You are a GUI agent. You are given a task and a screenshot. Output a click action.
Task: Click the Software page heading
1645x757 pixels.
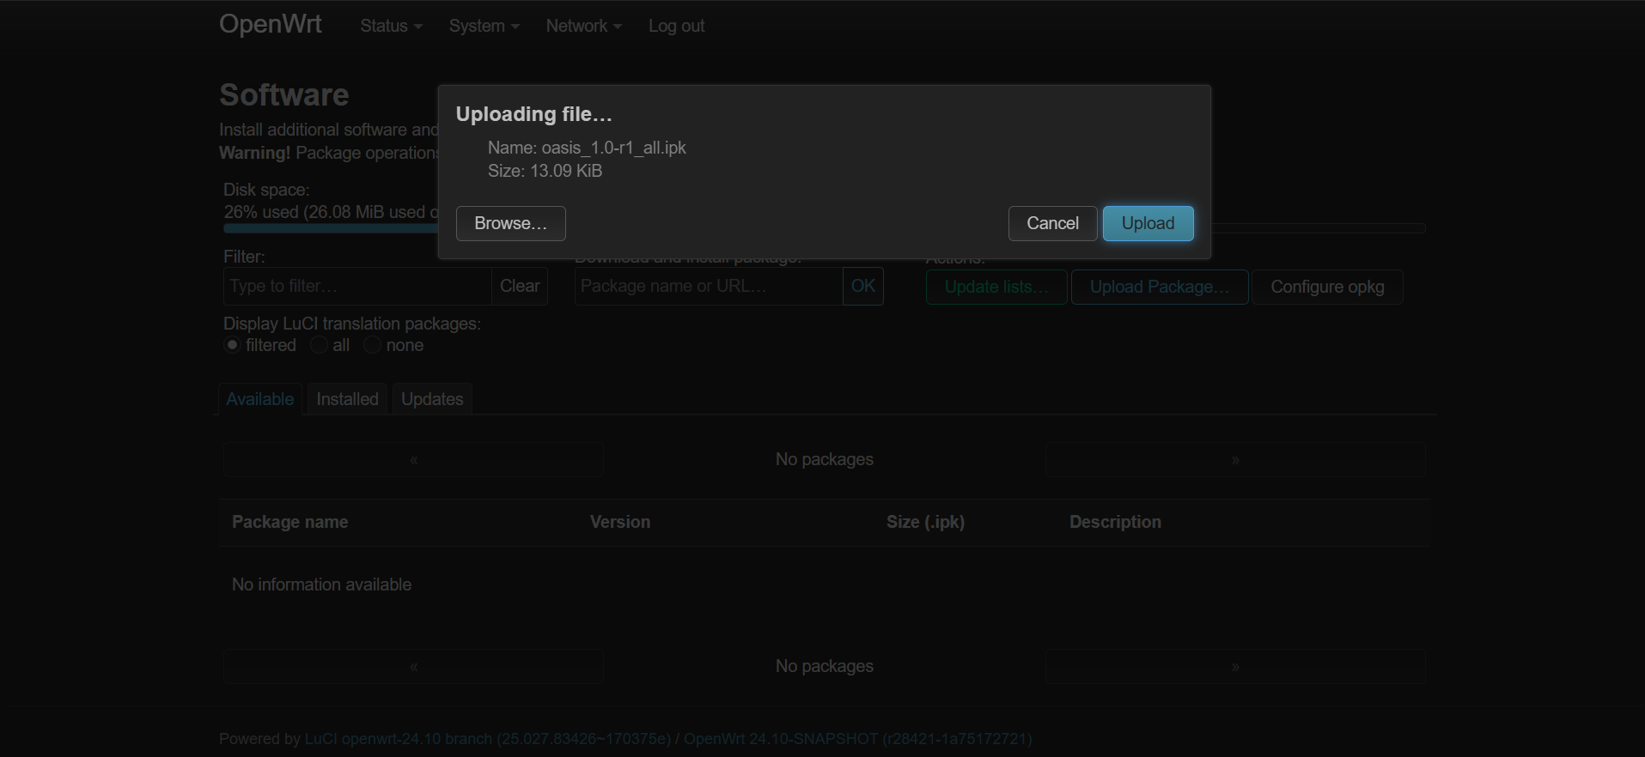[x=283, y=94]
